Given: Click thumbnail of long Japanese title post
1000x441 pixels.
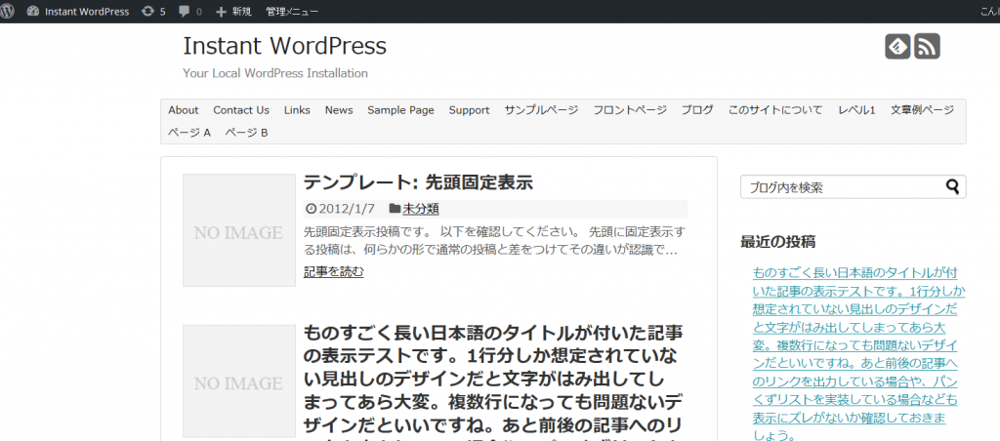Looking at the screenshot, I should 239,381.
